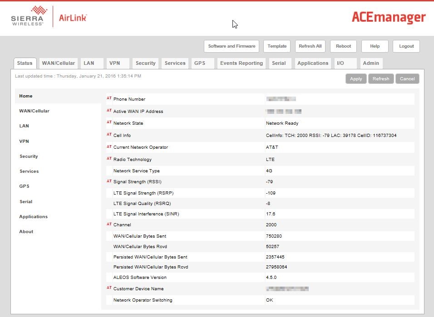
Task: Click the "Last updated time" timestamp text
Action: (x=78, y=76)
